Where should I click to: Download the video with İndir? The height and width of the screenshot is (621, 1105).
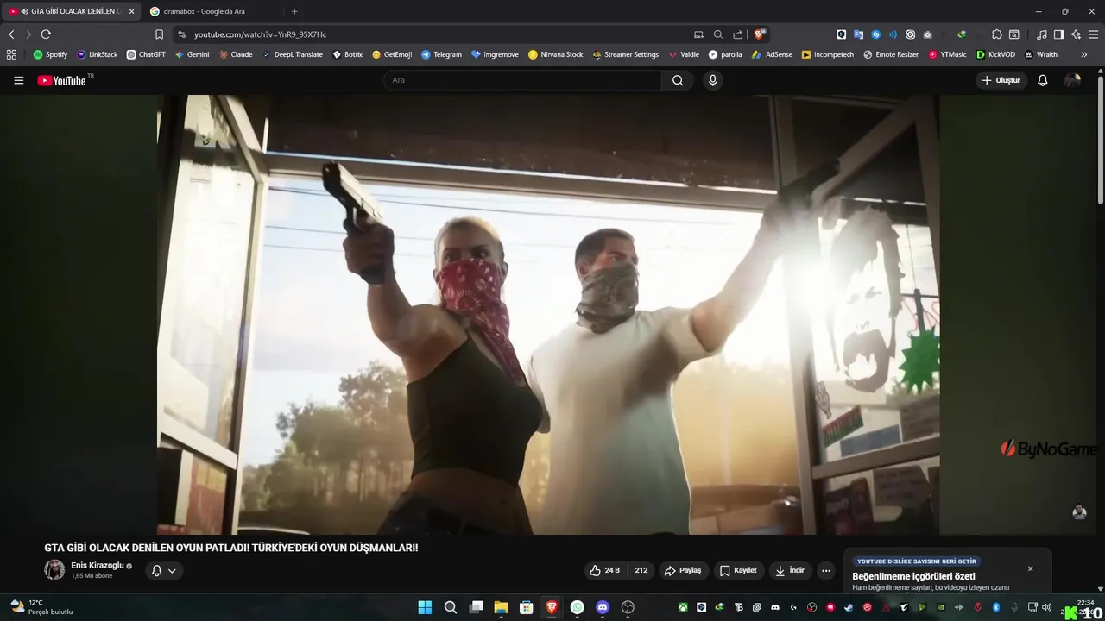pos(790,570)
